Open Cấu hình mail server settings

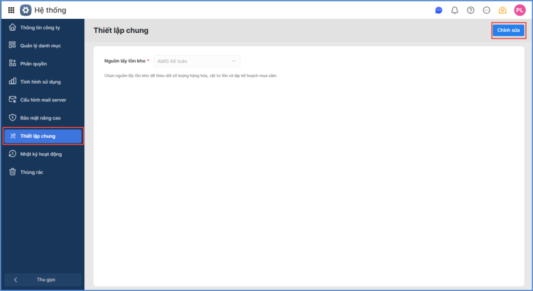coord(43,100)
